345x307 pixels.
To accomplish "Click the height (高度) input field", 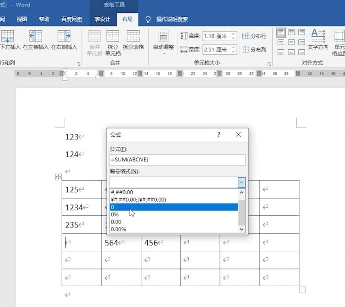I will 216,36.
